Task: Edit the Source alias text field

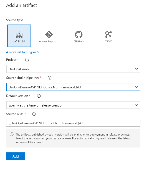Action: click(73, 123)
